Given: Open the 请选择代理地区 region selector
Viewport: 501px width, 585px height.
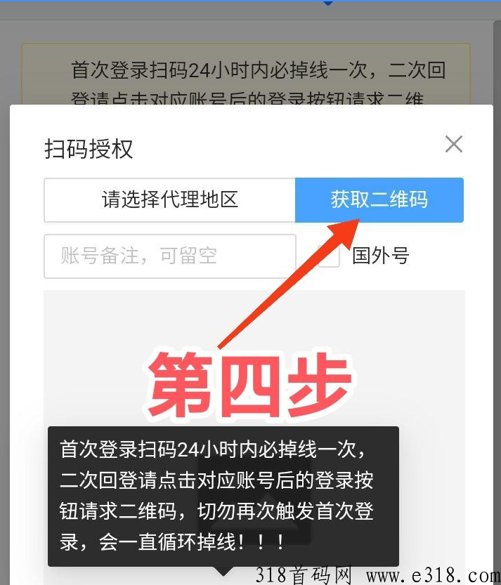Looking at the screenshot, I should [x=169, y=200].
